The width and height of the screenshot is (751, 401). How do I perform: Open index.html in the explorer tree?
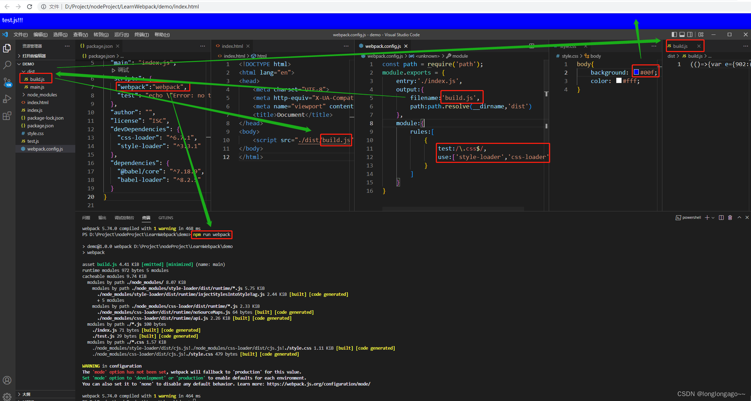46,102
